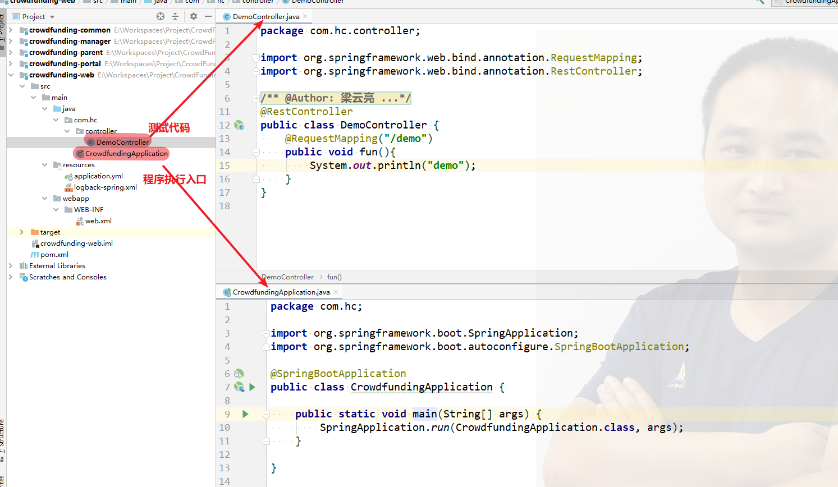Click the @SpringBootApplication annotation text

(338, 374)
